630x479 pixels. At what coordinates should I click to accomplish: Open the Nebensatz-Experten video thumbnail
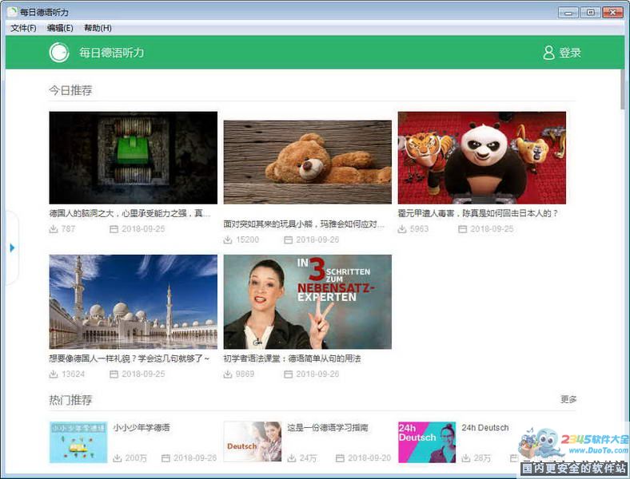[307, 302]
